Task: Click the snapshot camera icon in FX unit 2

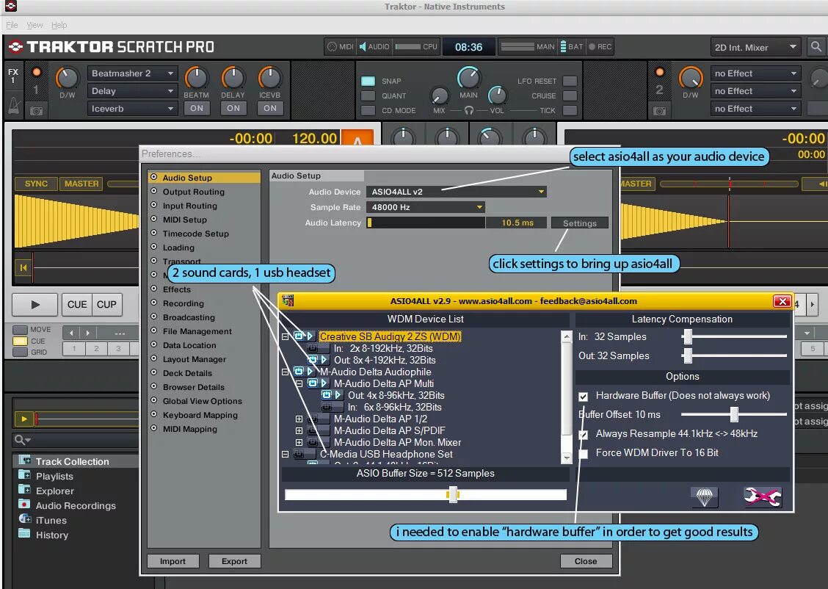Action: (660, 111)
